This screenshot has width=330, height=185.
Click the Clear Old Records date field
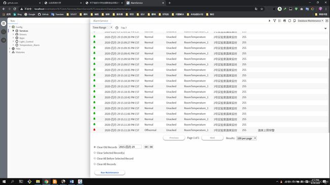pos(130,147)
